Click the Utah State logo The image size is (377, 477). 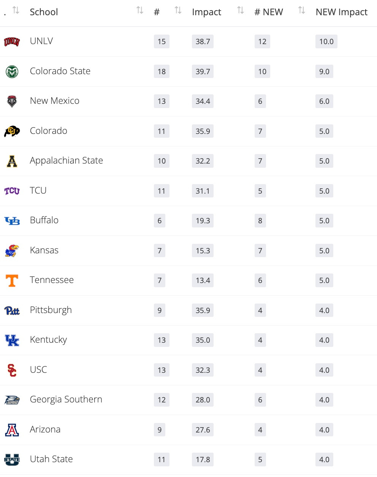click(x=12, y=460)
